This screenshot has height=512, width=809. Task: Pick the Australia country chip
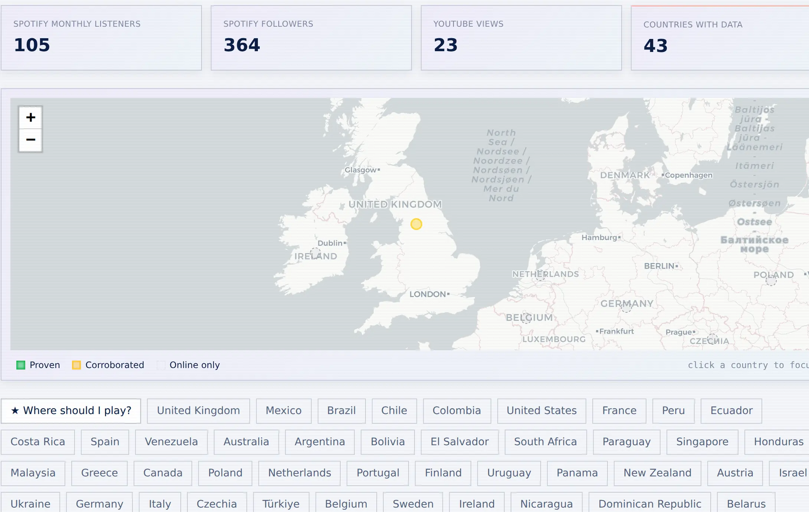246,442
